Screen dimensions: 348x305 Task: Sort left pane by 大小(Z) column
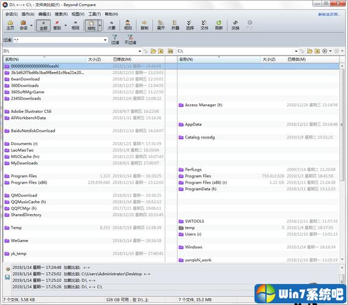[x=99, y=59]
